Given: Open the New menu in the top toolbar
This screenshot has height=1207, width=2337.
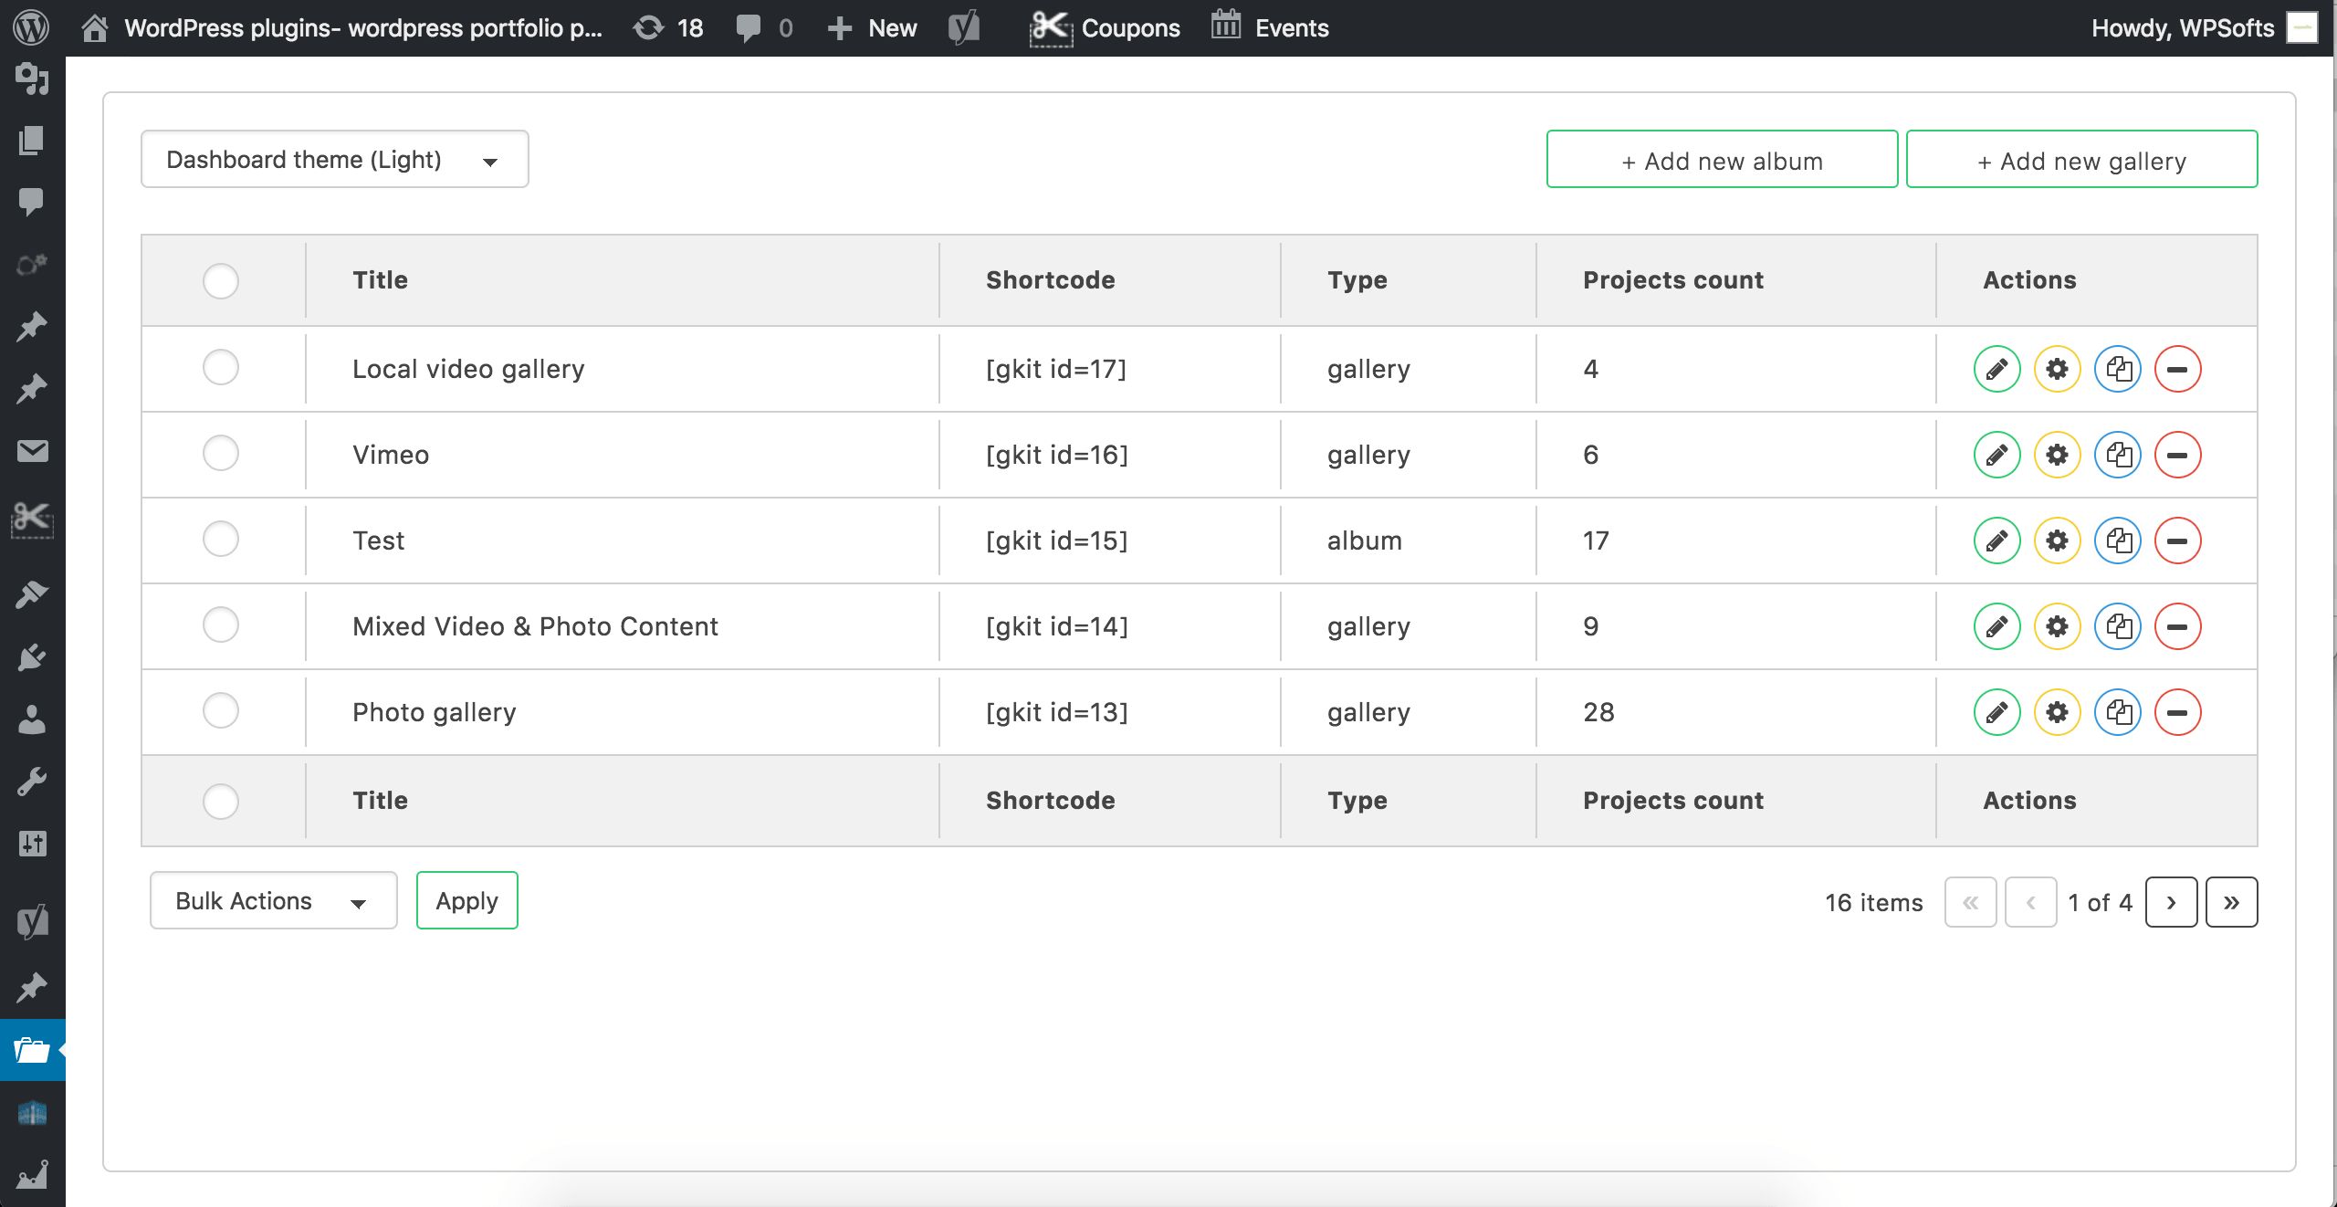Looking at the screenshot, I should (872, 27).
